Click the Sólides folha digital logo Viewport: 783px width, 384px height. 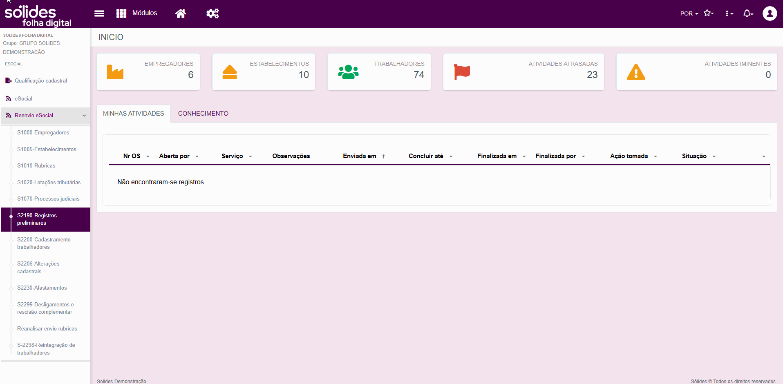coord(38,16)
